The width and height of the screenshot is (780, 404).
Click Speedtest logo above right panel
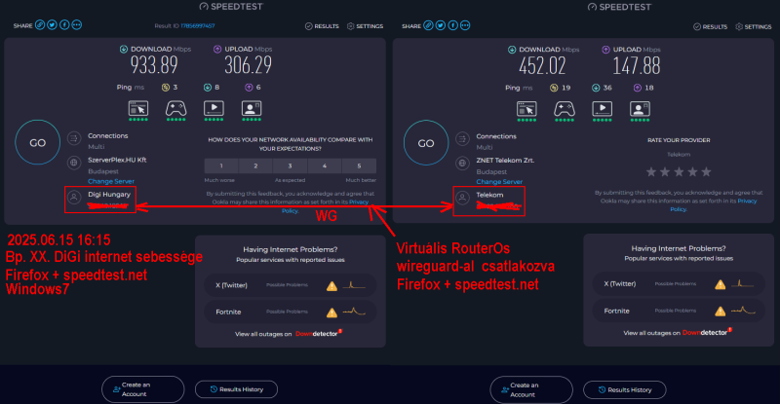619,7
